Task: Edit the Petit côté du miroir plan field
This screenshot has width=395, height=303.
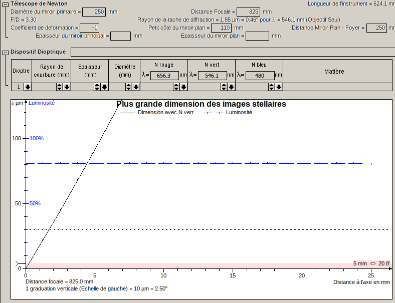Action: click(222, 28)
